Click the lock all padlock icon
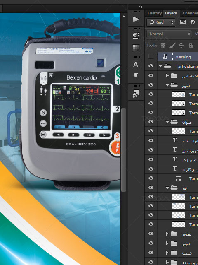Image resolution: width=198 pixels, height=265 pixels. click(x=191, y=46)
